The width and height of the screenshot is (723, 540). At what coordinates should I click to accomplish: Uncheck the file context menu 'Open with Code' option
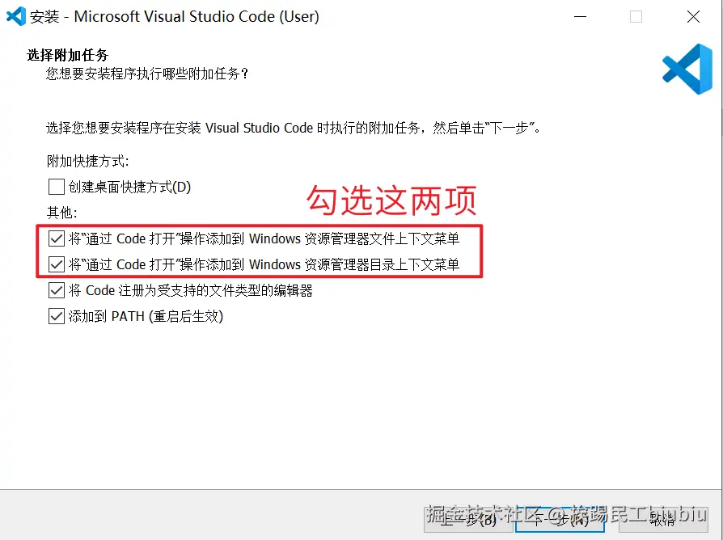point(57,238)
